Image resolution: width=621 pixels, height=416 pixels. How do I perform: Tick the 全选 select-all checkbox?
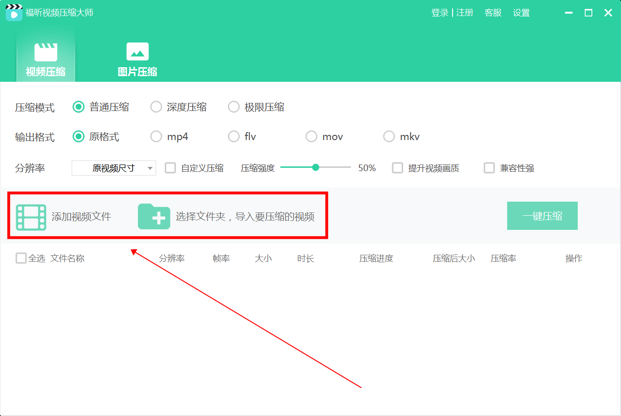[x=21, y=258]
